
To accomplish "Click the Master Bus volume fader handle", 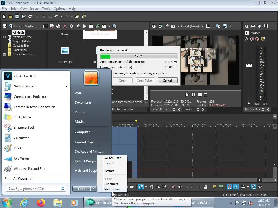I will click(x=249, y=65).
